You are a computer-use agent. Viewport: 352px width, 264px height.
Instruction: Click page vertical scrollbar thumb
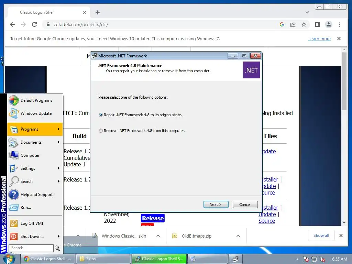(344, 81)
